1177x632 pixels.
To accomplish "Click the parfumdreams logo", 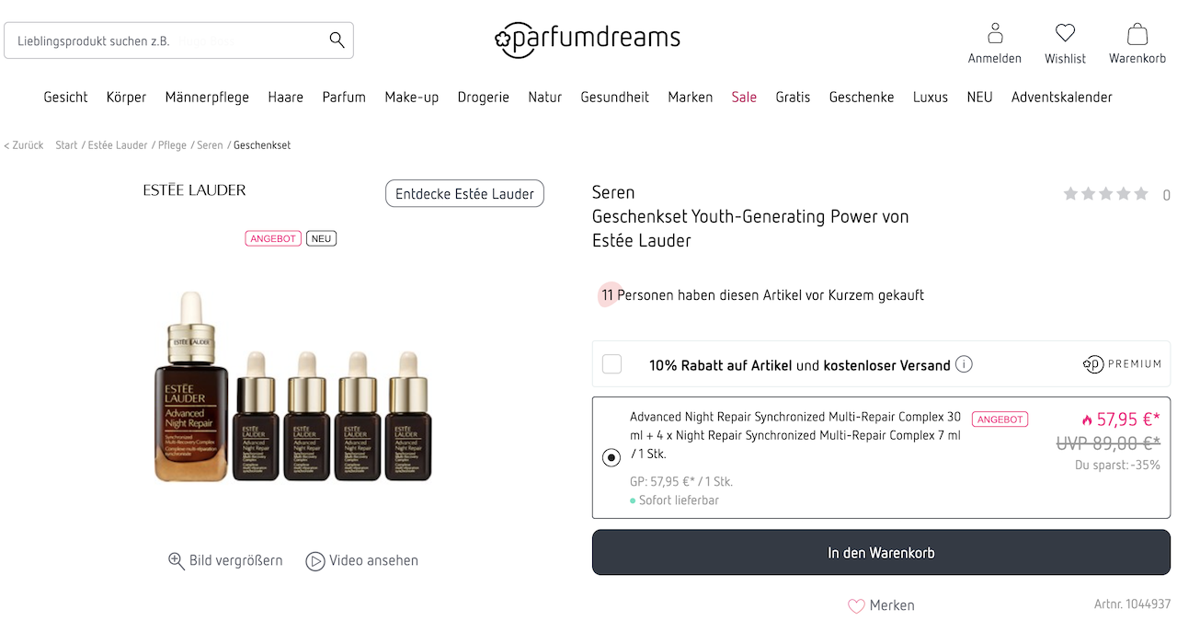I will (587, 39).
